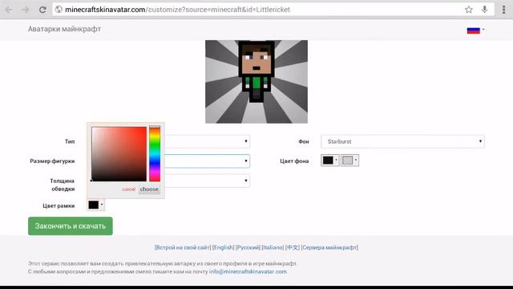Screen dimensions: 513x289
Task: Cancel the color picker
Action: (x=128, y=189)
